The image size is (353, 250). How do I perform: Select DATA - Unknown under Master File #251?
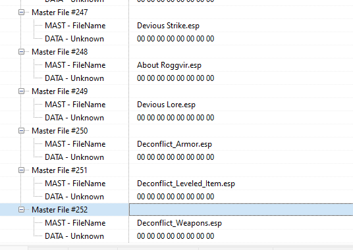coord(74,197)
